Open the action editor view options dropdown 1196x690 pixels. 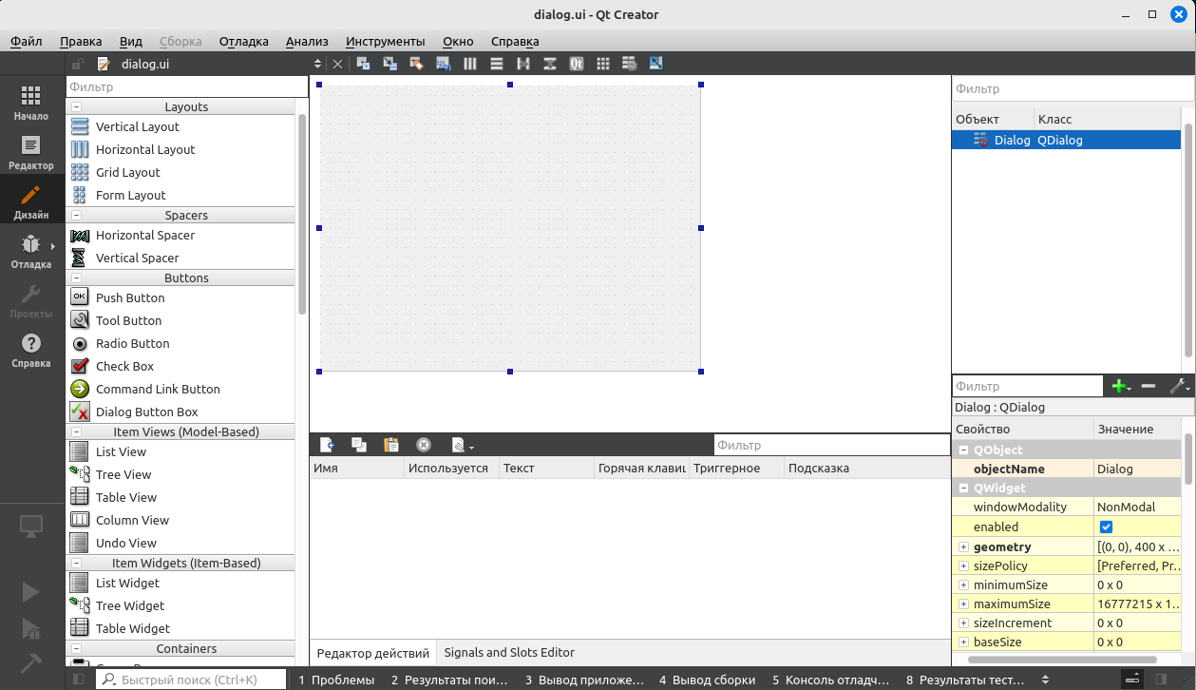[463, 444]
